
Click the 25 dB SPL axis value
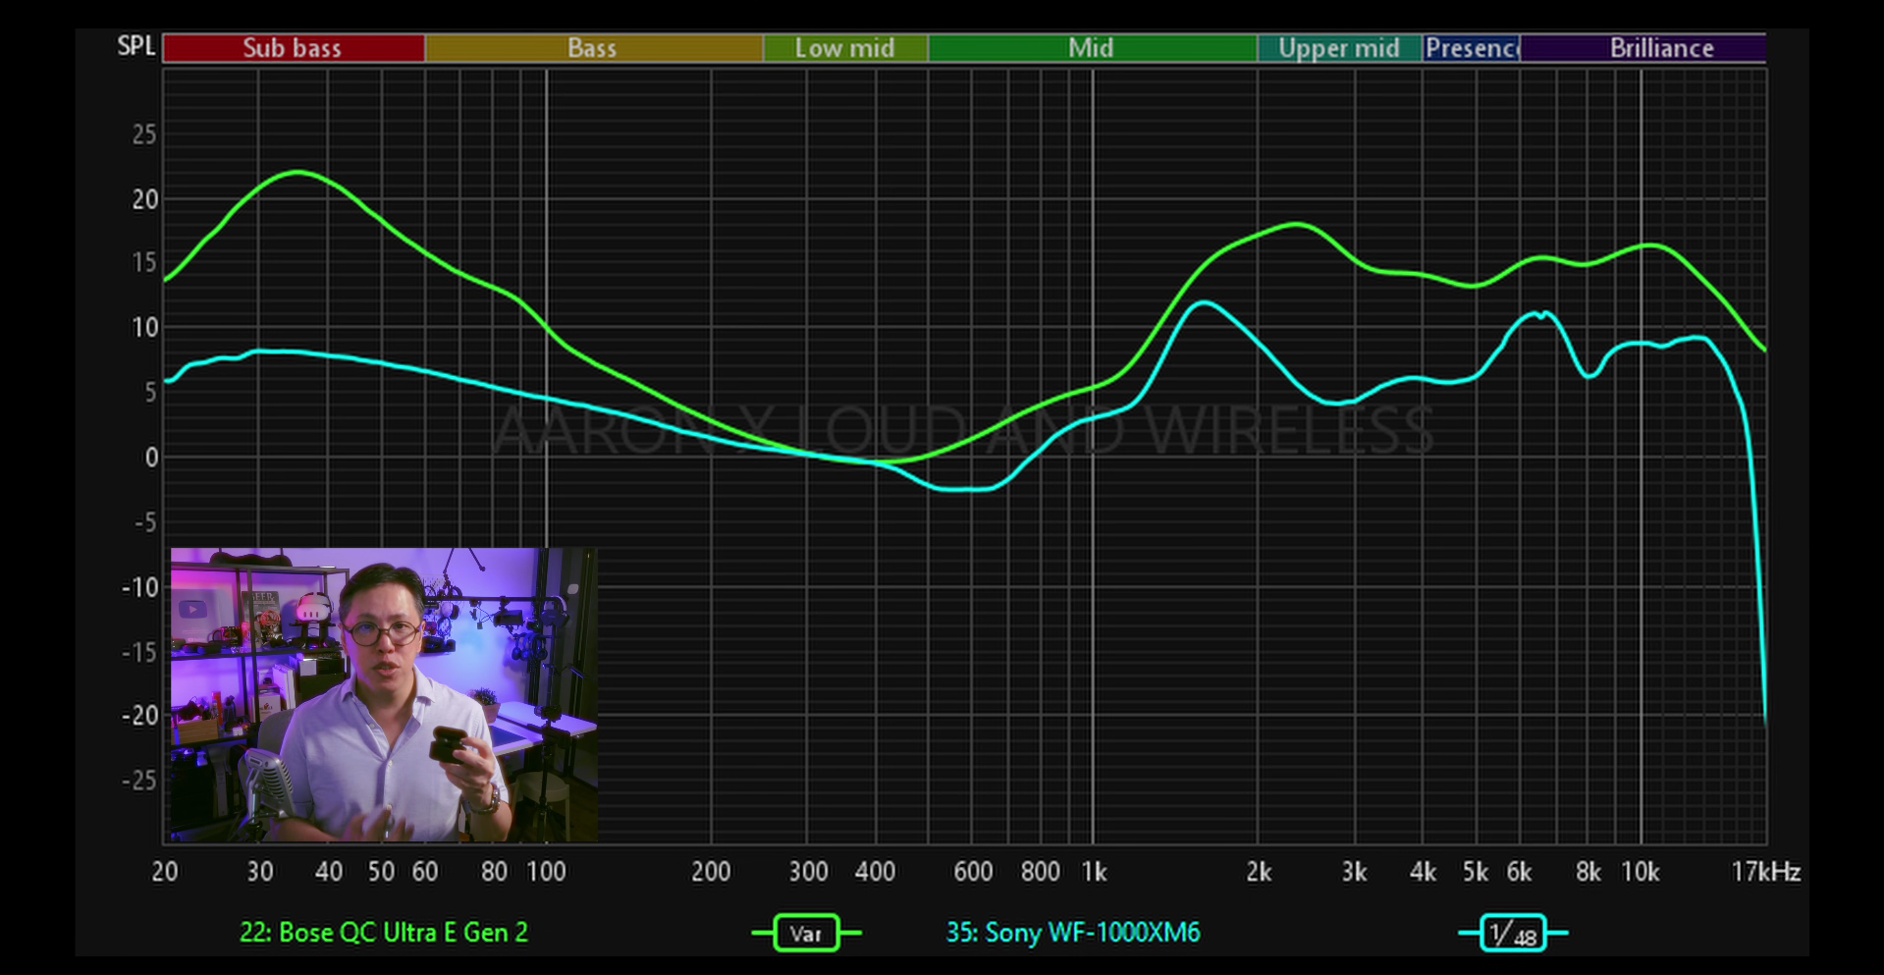click(144, 135)
